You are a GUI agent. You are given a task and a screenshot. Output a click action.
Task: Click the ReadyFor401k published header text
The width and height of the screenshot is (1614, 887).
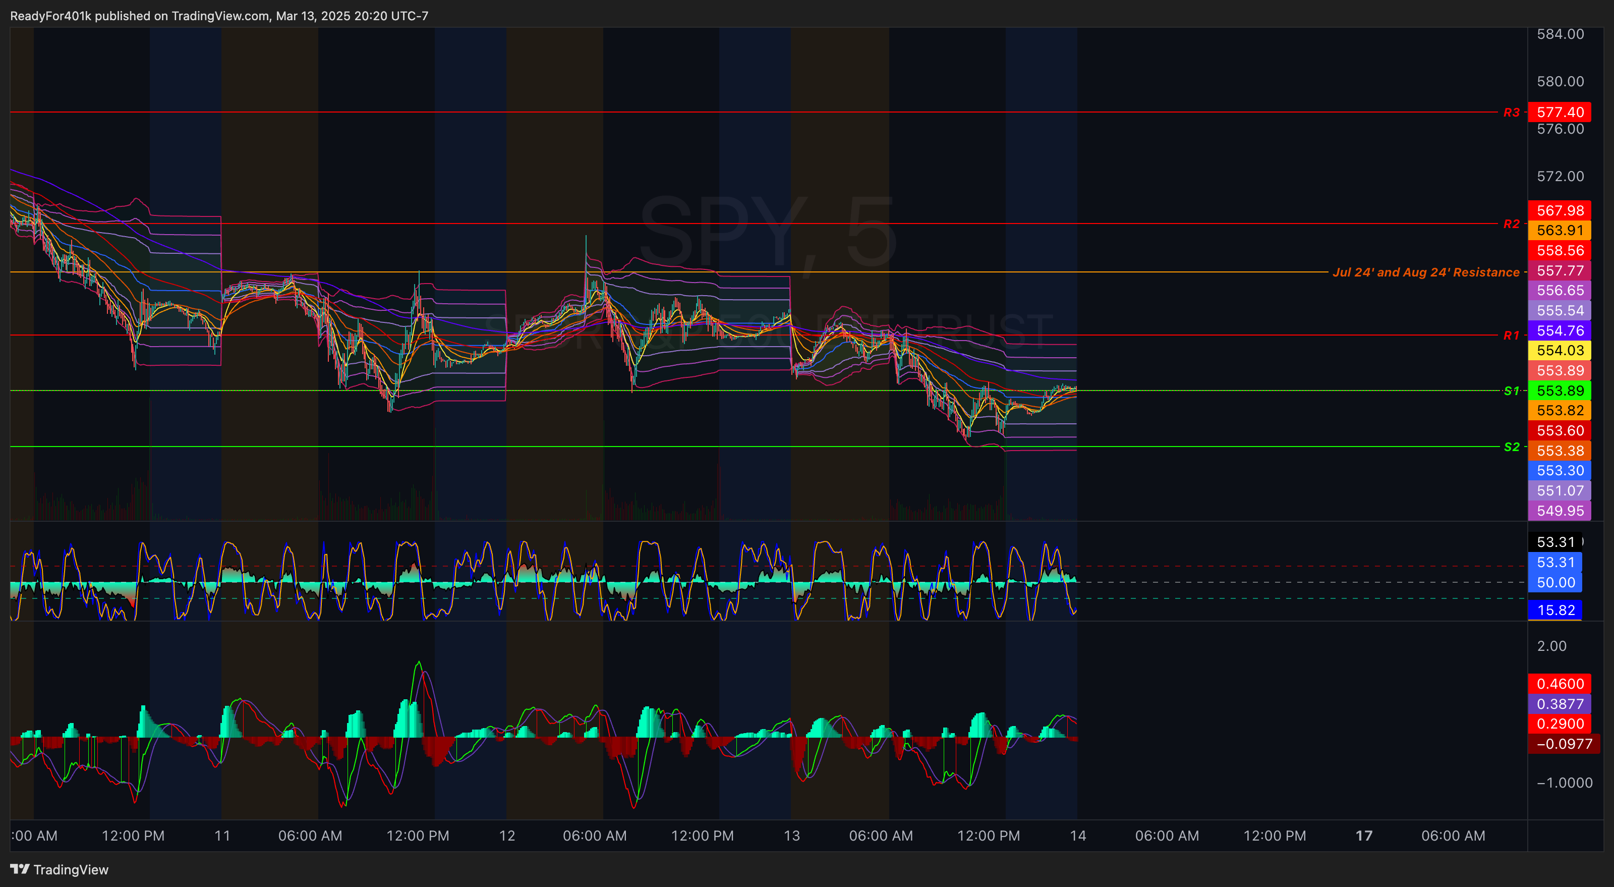pyautogui.click(x=219, y=16)
